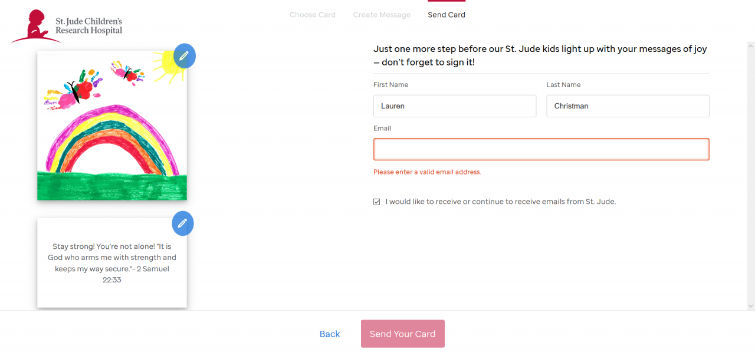Edit the rainbow card image
Viewport: 755px width, 352px height.
pos(185,55)
